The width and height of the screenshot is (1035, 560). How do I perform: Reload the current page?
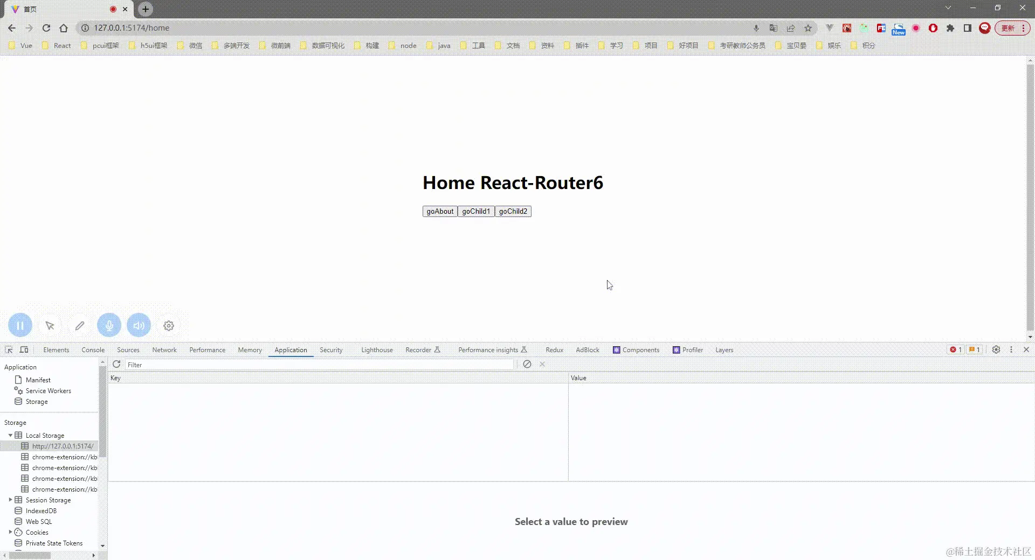[x=46, y=28]
